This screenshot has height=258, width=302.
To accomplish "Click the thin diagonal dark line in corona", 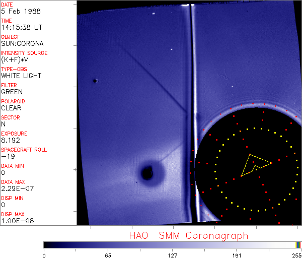I will point(151,81).
